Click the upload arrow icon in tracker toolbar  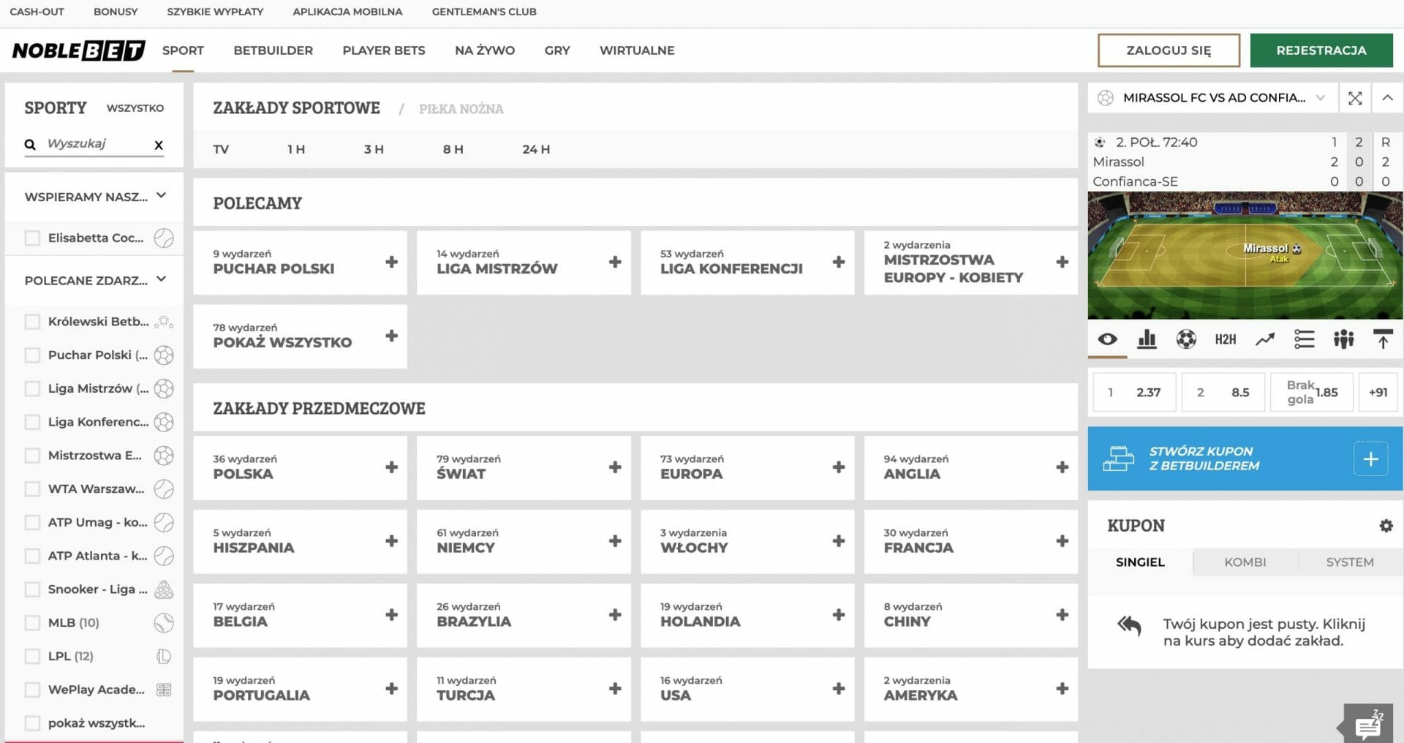point(1383,339)
